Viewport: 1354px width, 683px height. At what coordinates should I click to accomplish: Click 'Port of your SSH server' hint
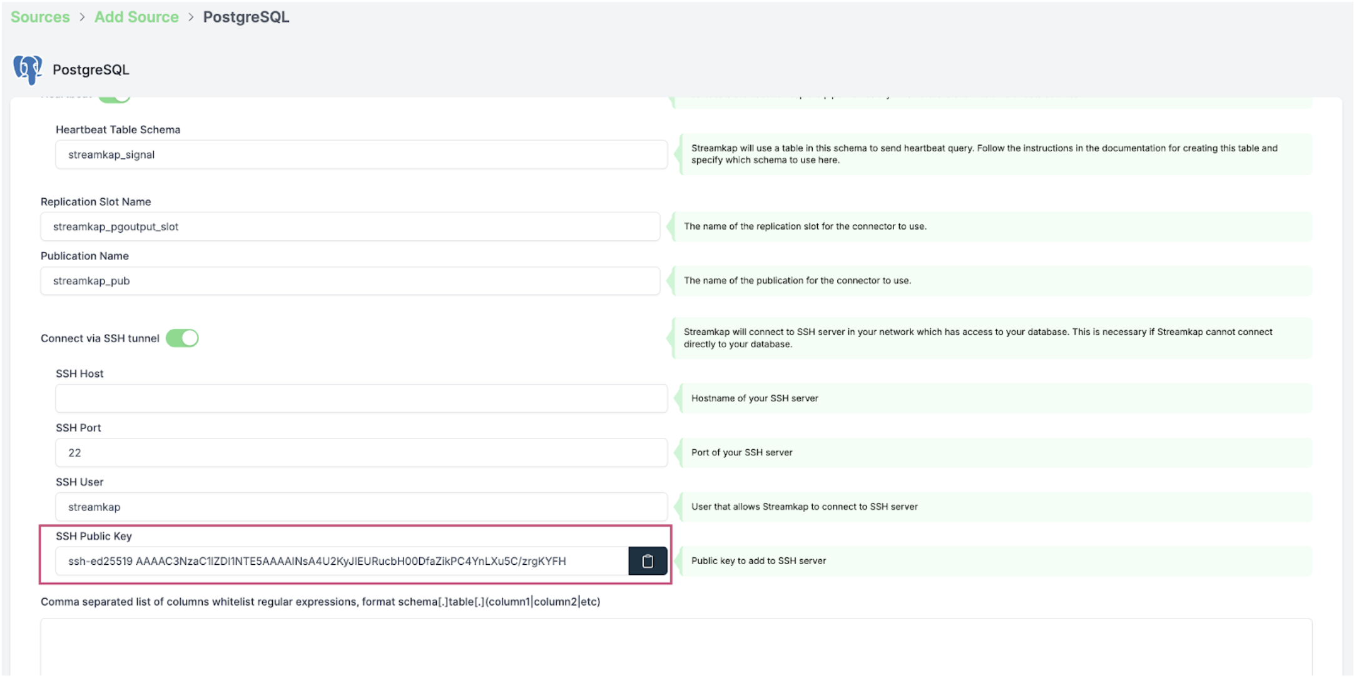[x=741, y=453]
